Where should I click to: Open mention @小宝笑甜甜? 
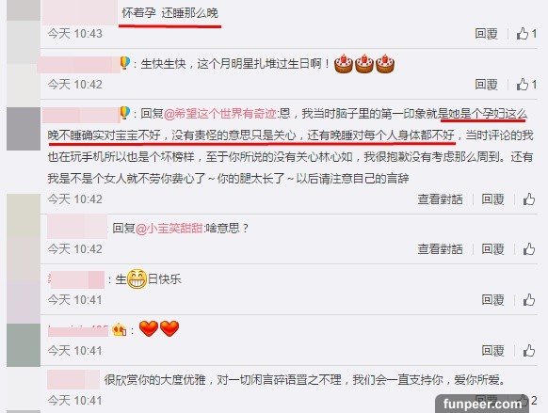point(169,229)
